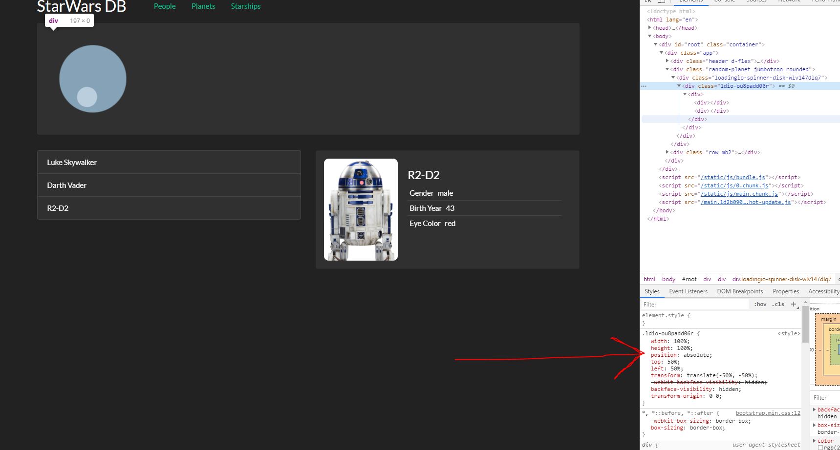Open the /static/js/bundle.js script link
840x450 pixels.
(733, 177)
